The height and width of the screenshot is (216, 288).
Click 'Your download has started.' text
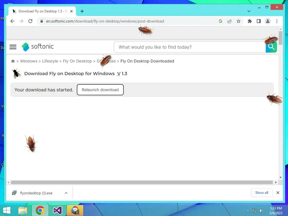tap(44, 90)
